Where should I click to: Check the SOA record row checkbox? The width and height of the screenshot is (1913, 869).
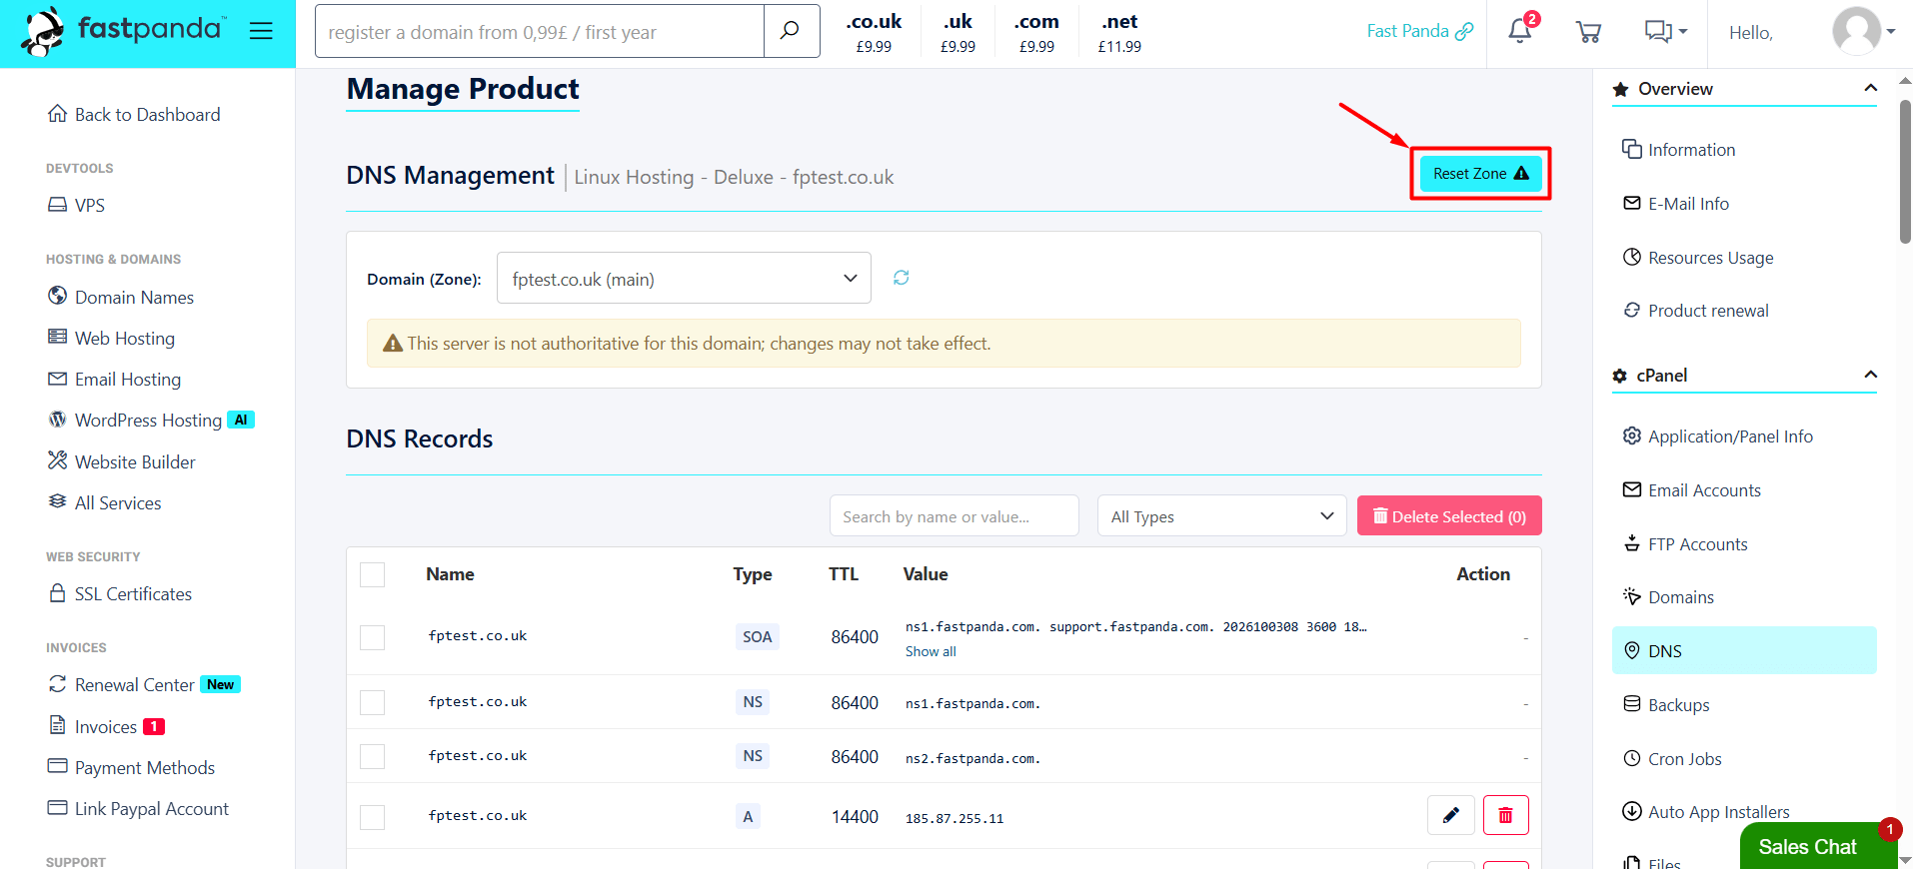coord(372,637)
